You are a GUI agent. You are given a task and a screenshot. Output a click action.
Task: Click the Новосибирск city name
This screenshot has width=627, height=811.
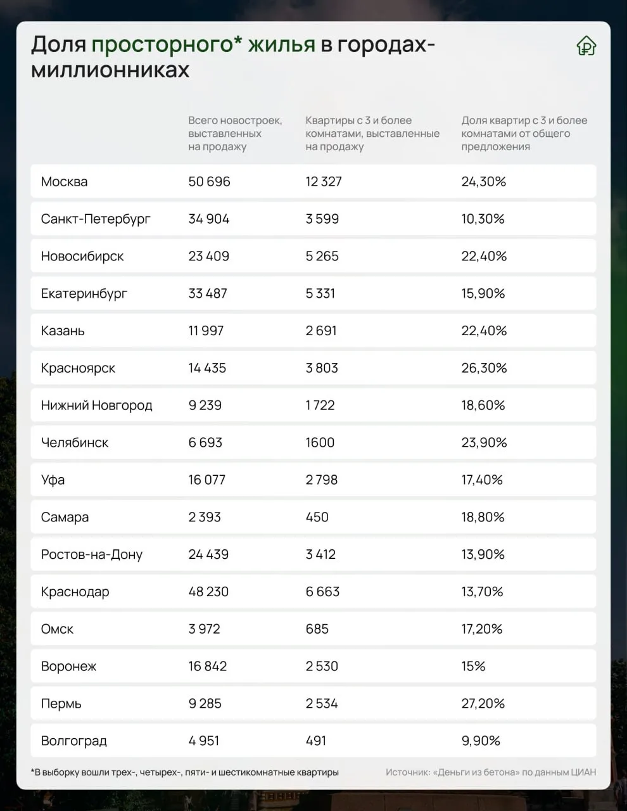[82, 257]
